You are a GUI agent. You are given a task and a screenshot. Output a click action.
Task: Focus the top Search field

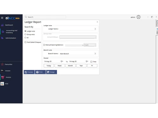45,17
